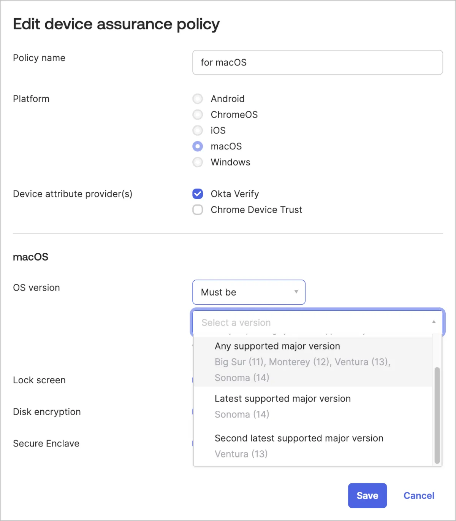This screenshot has height=521, width=456.
Task: Click the Okta Verify label text
Action: (235, 194)
